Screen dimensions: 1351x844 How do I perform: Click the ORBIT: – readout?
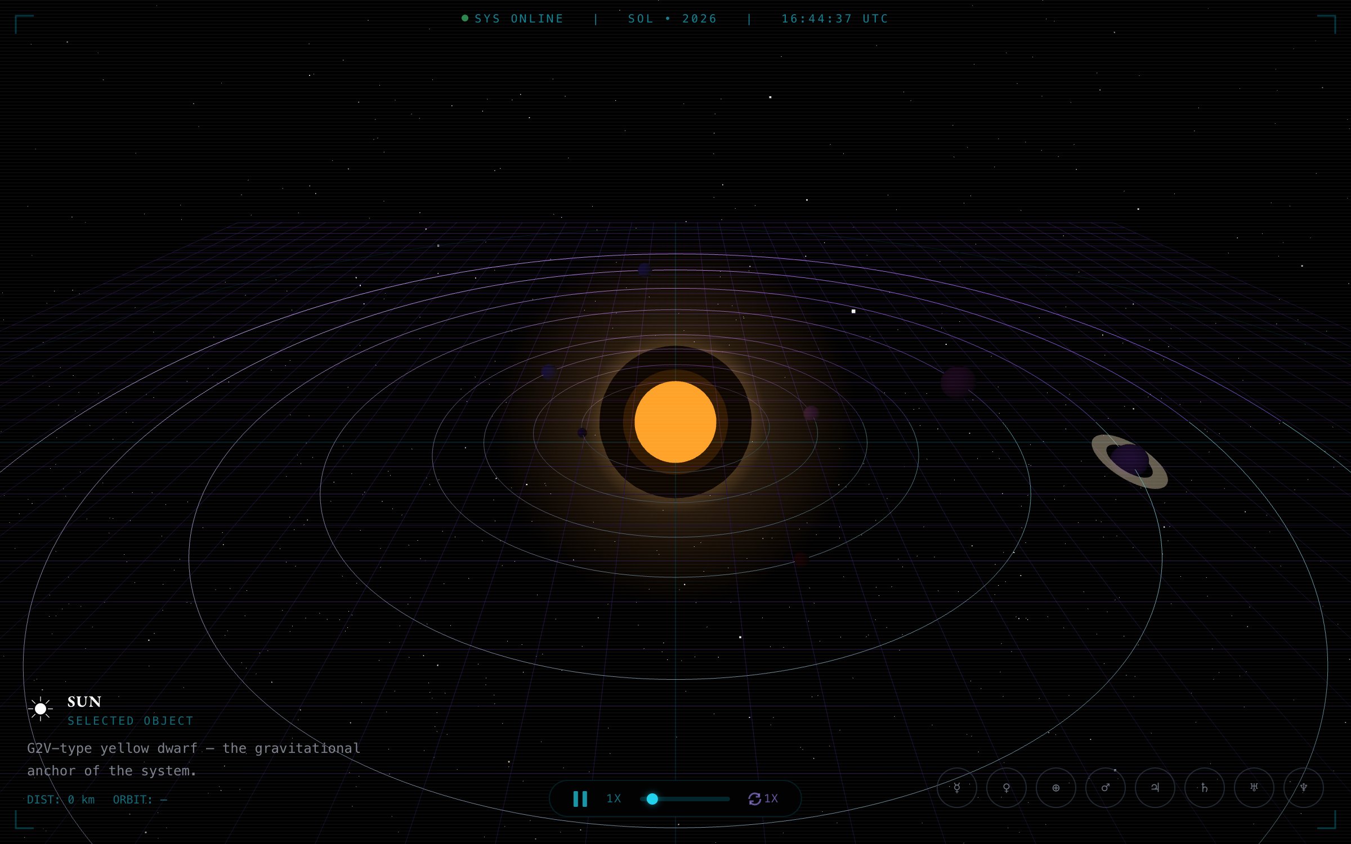140,800
